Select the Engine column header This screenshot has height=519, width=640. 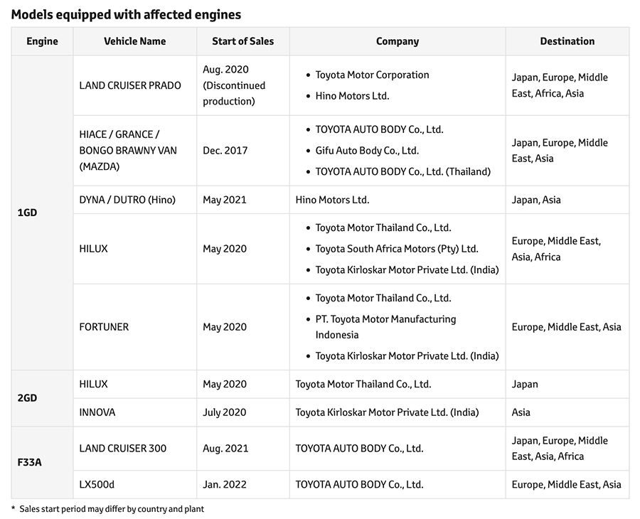pos(42,41)
